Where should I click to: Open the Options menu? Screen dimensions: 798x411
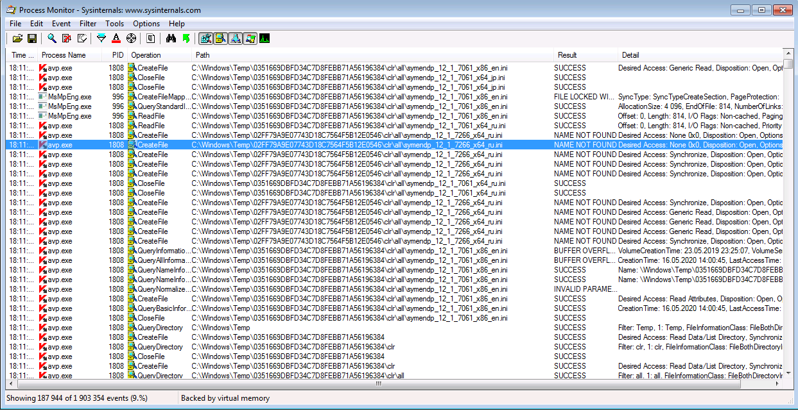pyautogui.click(x=146, y=24)
